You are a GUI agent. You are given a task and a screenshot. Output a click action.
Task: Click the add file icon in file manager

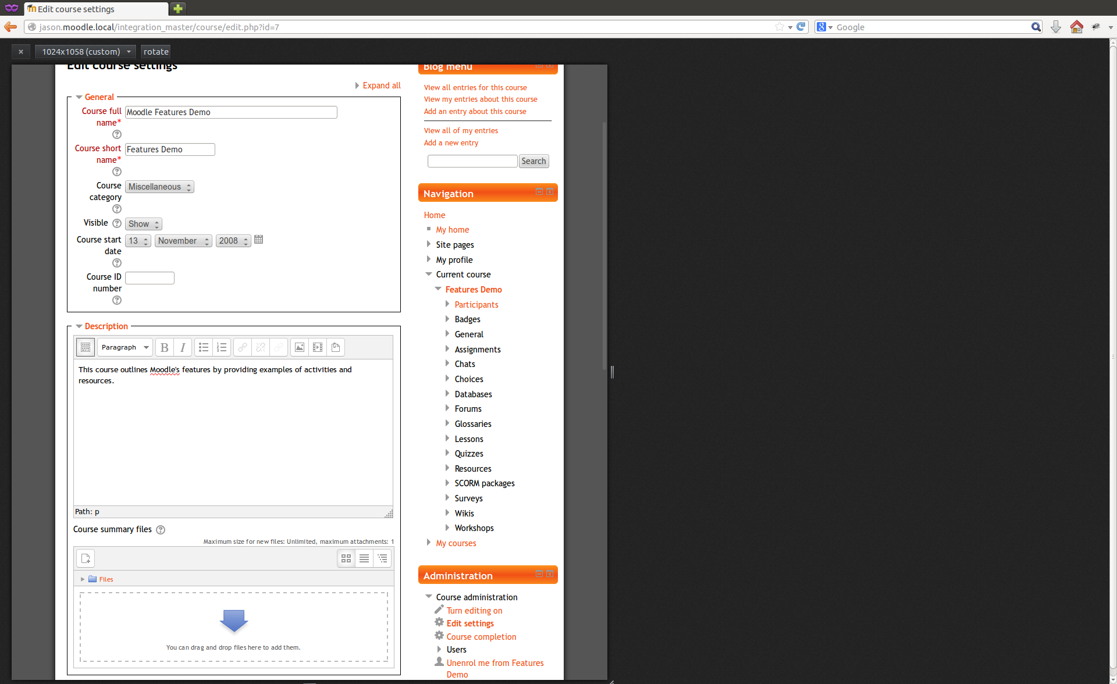[86, 558]
